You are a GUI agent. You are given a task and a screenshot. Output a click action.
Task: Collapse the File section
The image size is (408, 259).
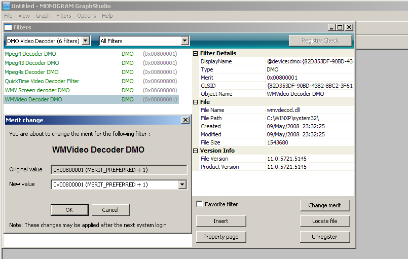tap(196, 102)
